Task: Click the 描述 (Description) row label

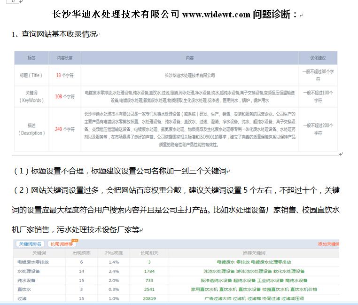Action: click(31, 129)
